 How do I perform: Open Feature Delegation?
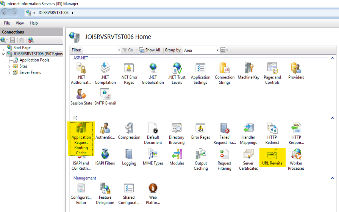(x=105, y=194)
